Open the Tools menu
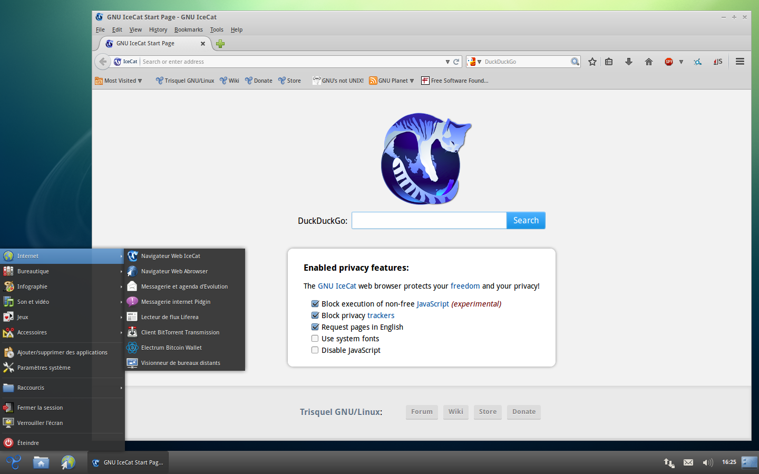Screen dimensions: 759x474 pyautogui.click(x=217, y=29)
